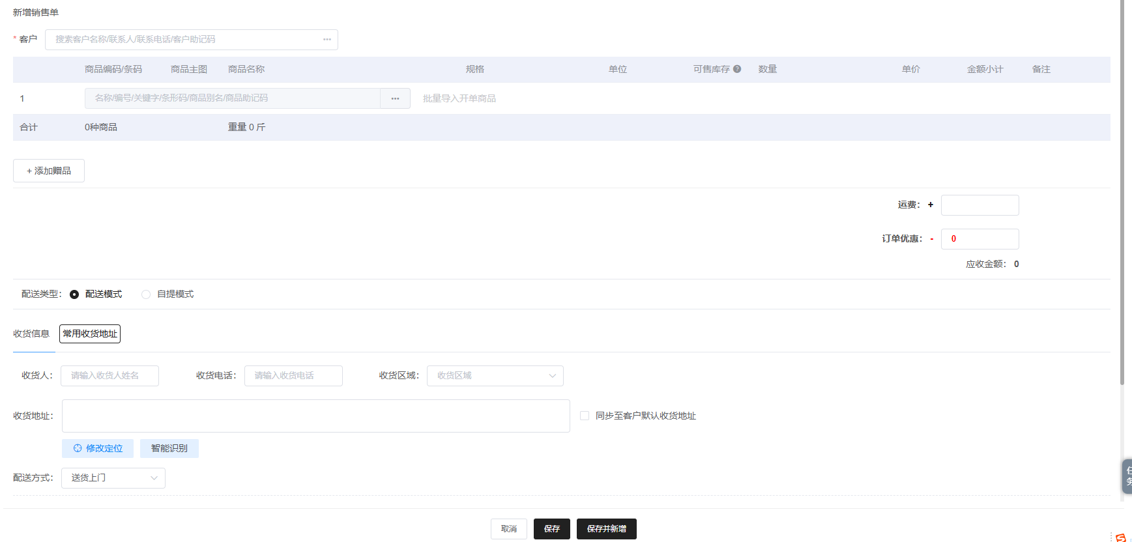
Task: Click the 取消 button
Action: [x=508, y=529]
